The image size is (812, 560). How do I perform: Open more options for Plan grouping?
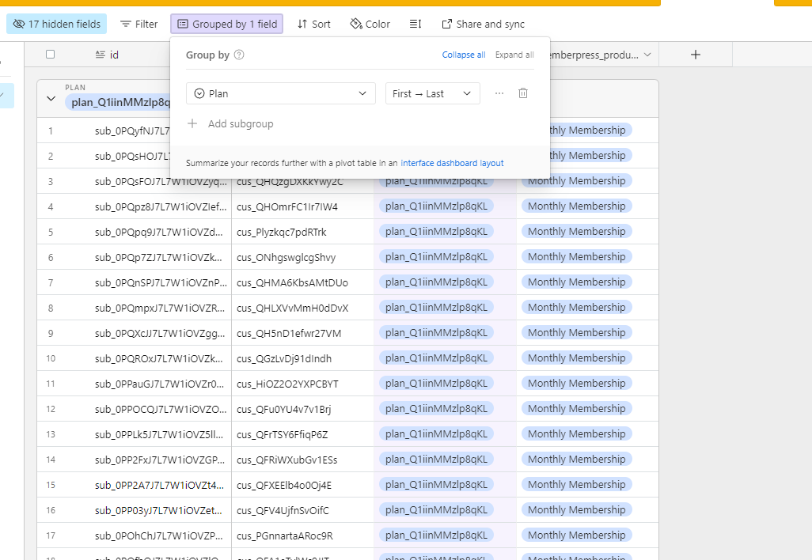tap(499, 93)
